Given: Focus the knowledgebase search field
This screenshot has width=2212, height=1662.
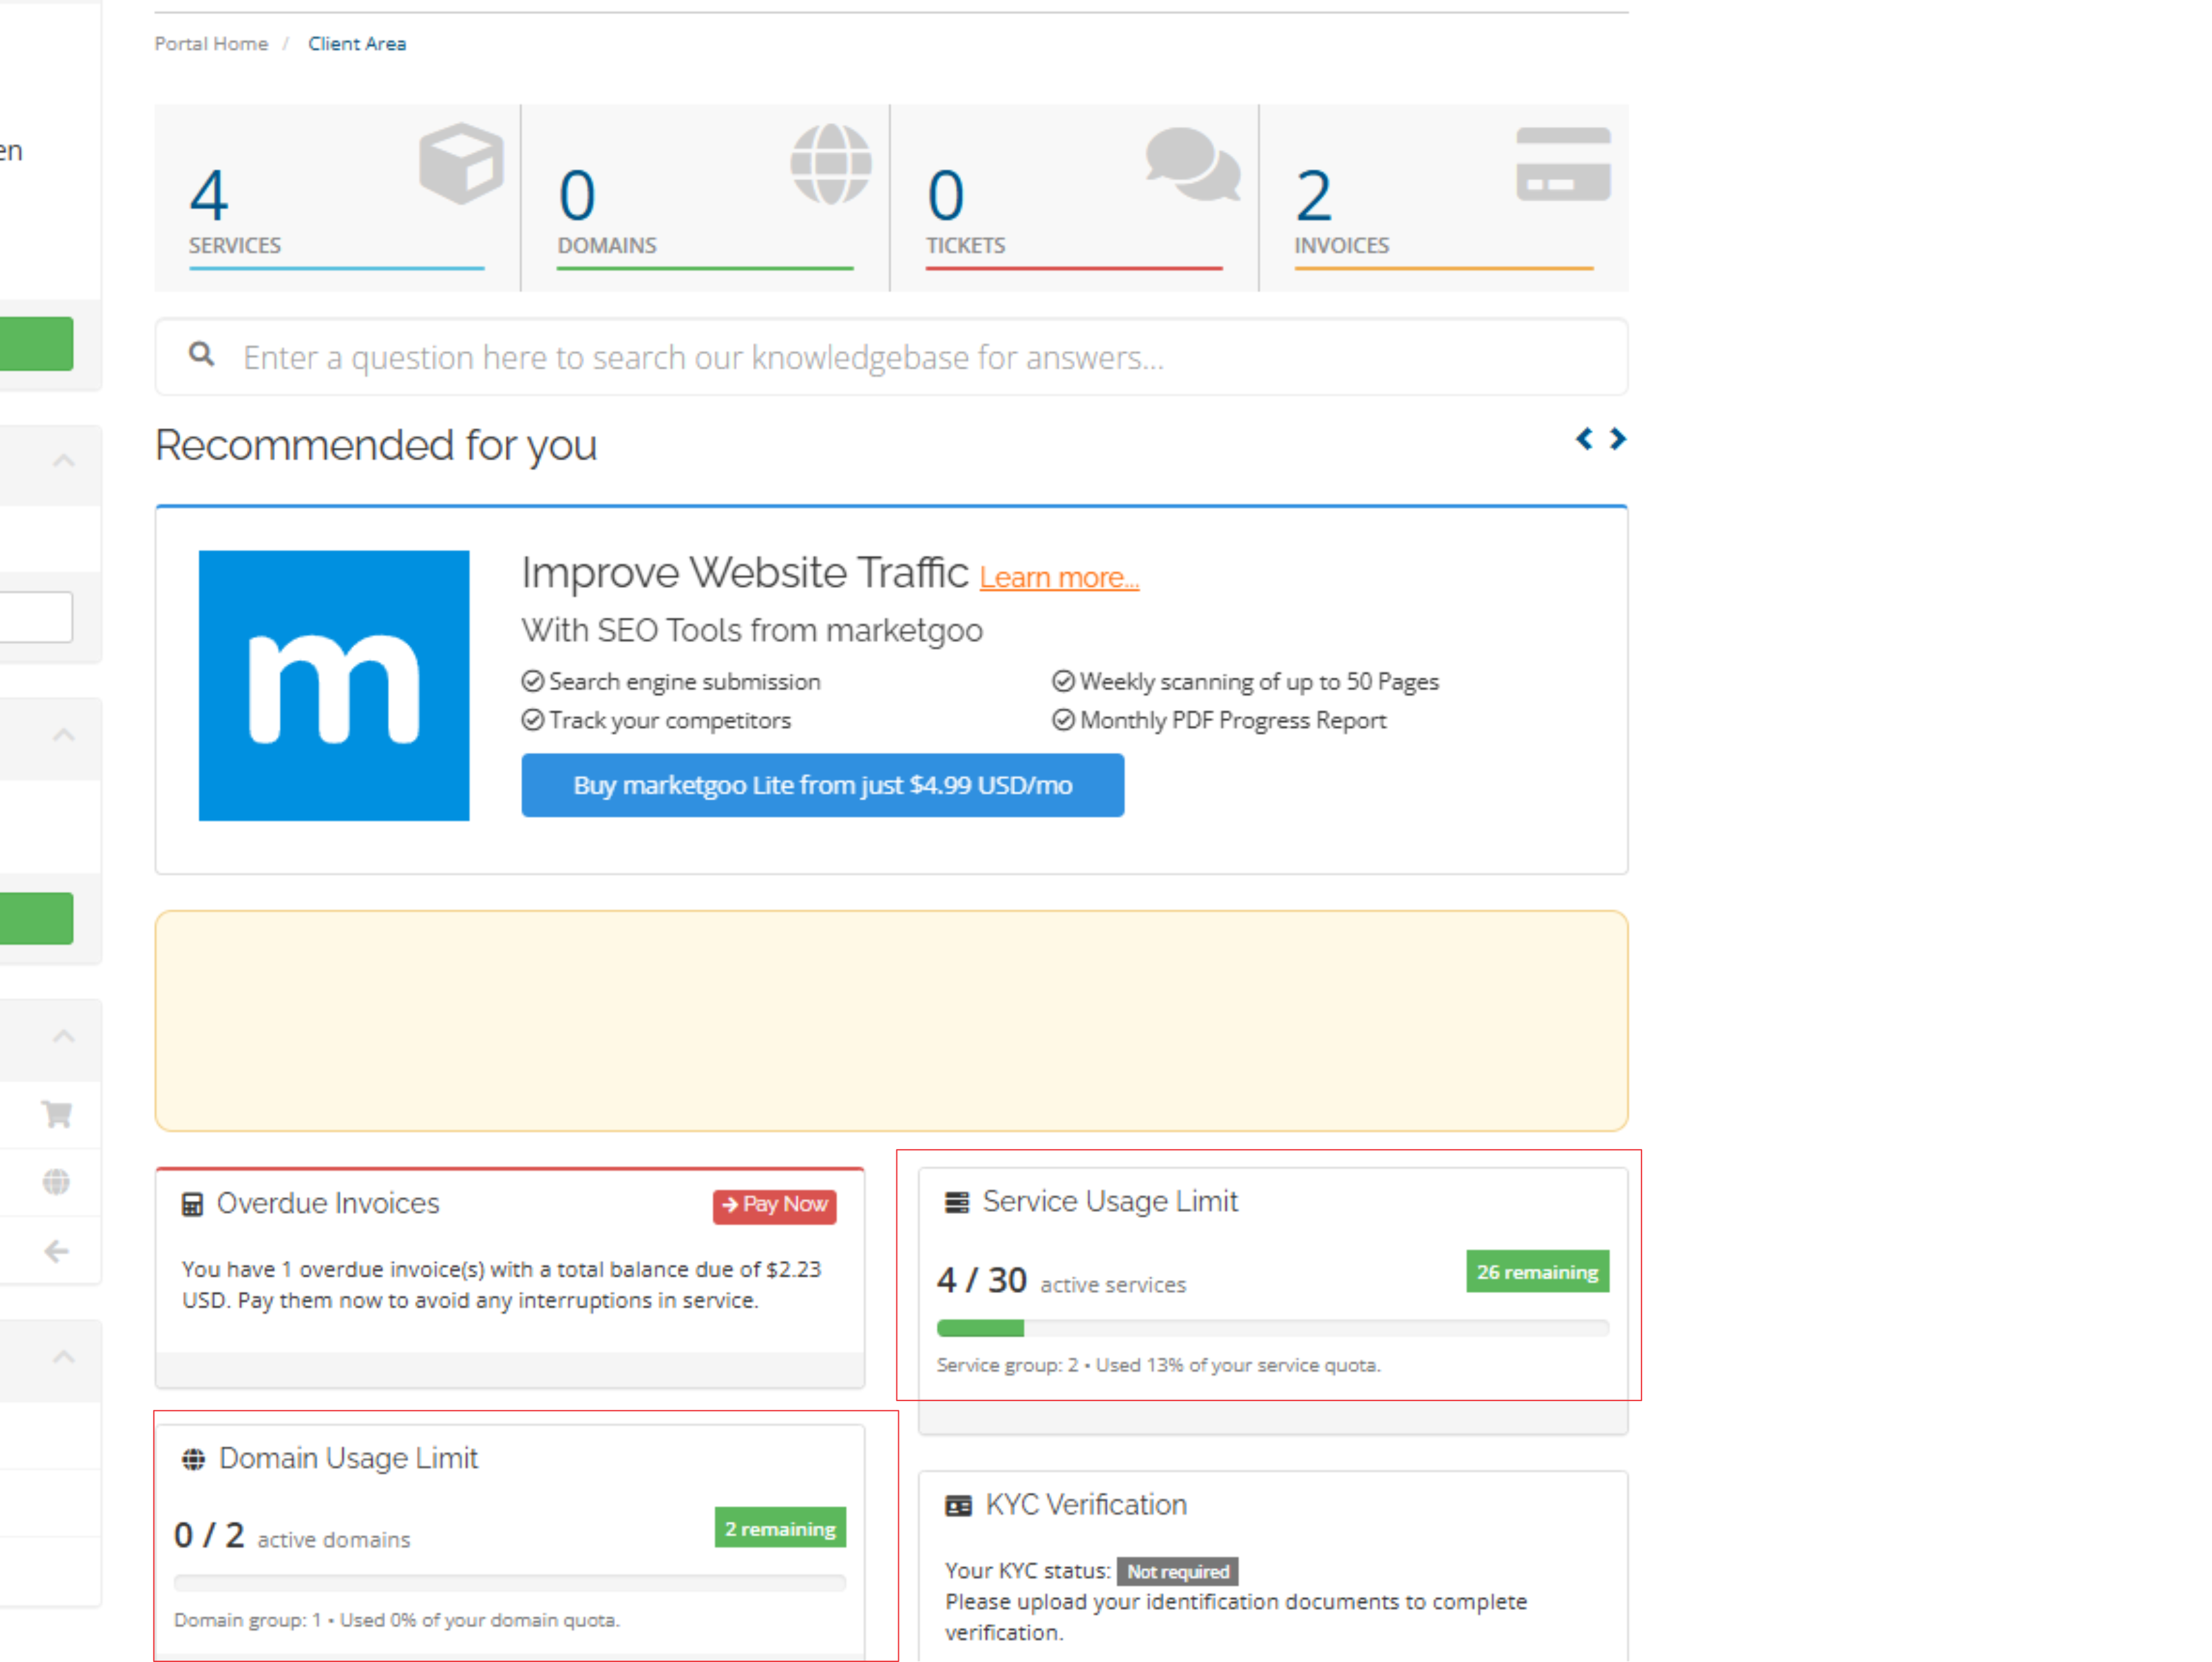Looking at the screenshot, I should tap(890, 357).
